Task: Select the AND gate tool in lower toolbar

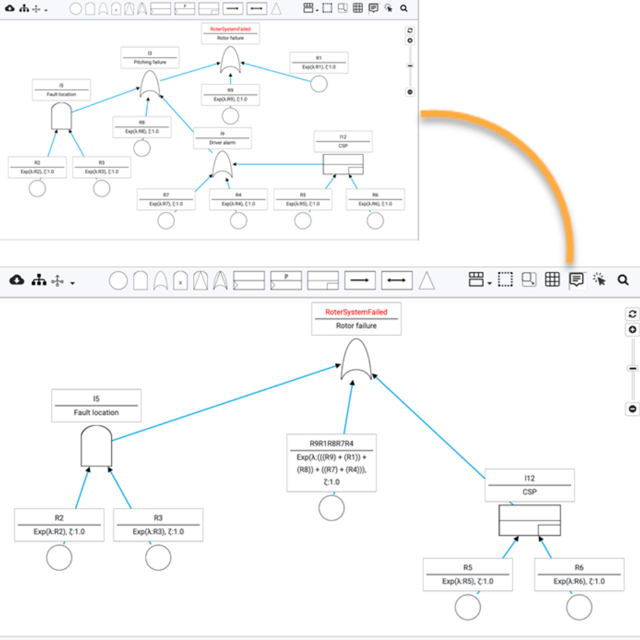Action: pyautogui.click(x=141, y=281)
